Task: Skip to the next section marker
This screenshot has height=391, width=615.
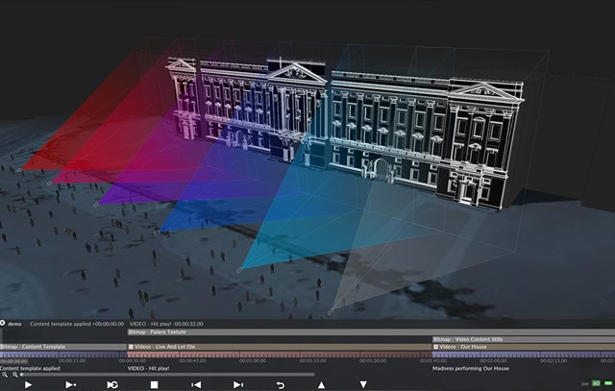Action: 238,384
